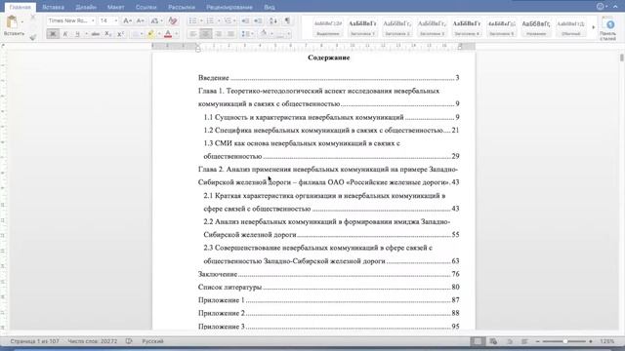Open the Paste options dropdown arrow

[22, 22]
